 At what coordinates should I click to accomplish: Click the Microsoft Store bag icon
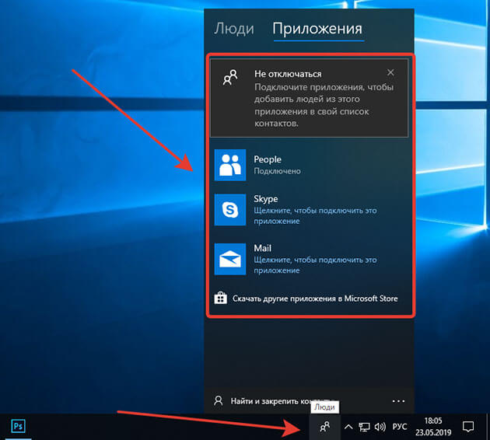click(221, 298)
